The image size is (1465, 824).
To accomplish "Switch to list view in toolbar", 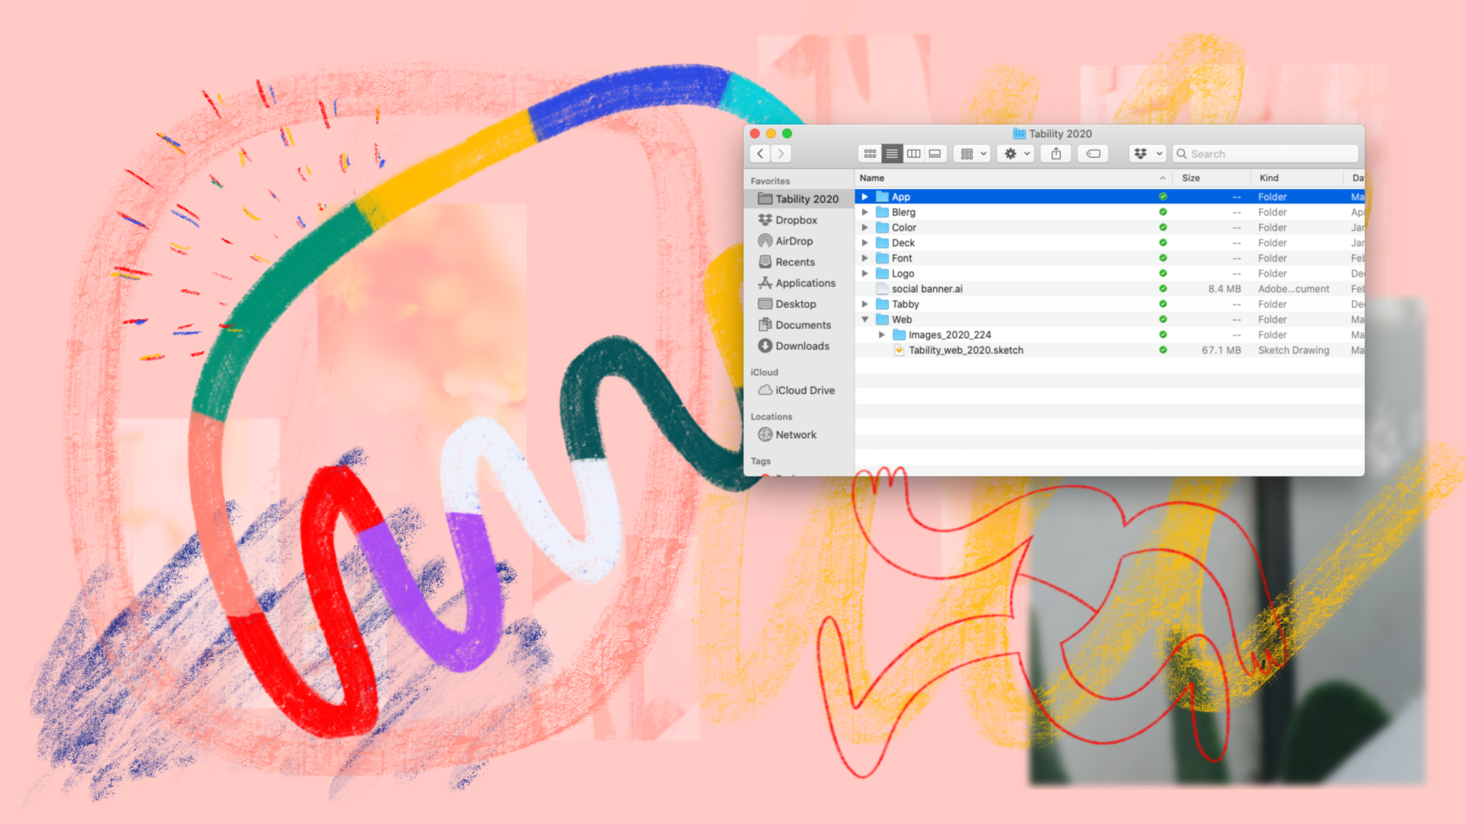I will click(x=891, y=153).
